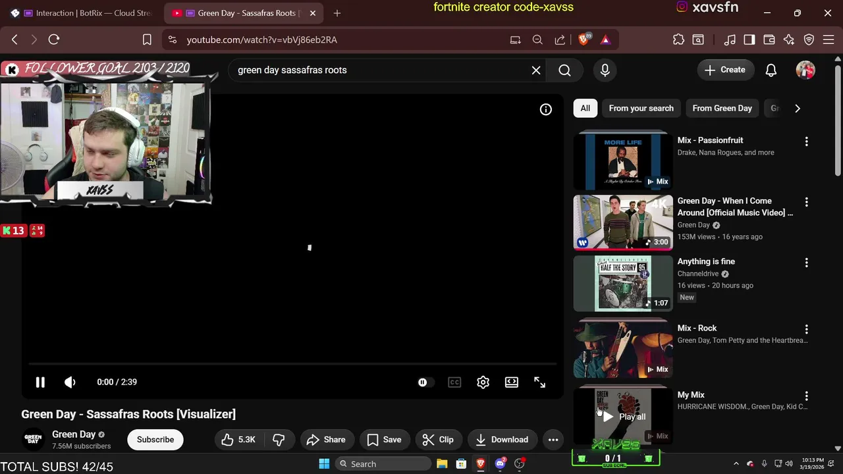Click the Share button
This screenshot has width=843, height=474.
tap(326, 440)
